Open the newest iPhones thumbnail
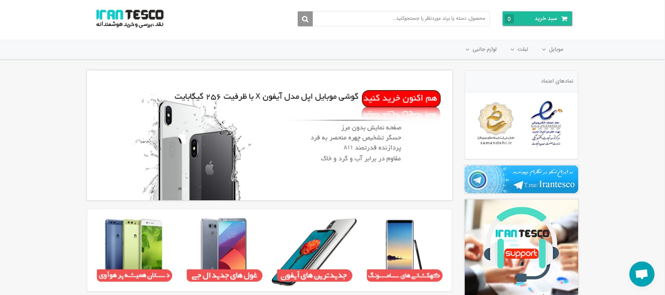 (314, 251)
